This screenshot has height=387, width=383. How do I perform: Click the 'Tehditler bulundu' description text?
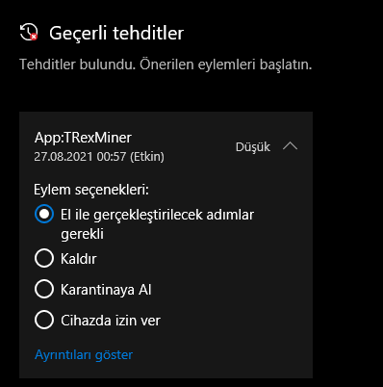click(166, 64)
